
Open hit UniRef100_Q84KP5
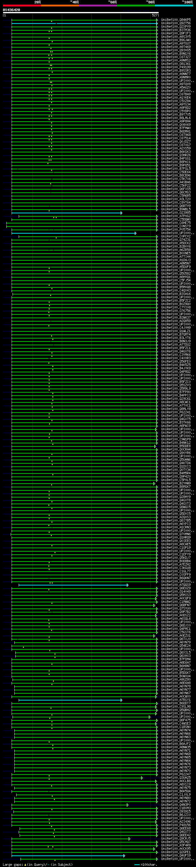tap(176, 20)
